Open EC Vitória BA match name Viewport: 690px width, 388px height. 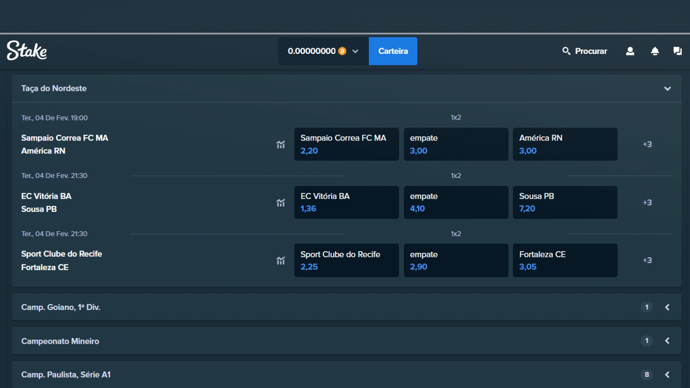[46, 196]
